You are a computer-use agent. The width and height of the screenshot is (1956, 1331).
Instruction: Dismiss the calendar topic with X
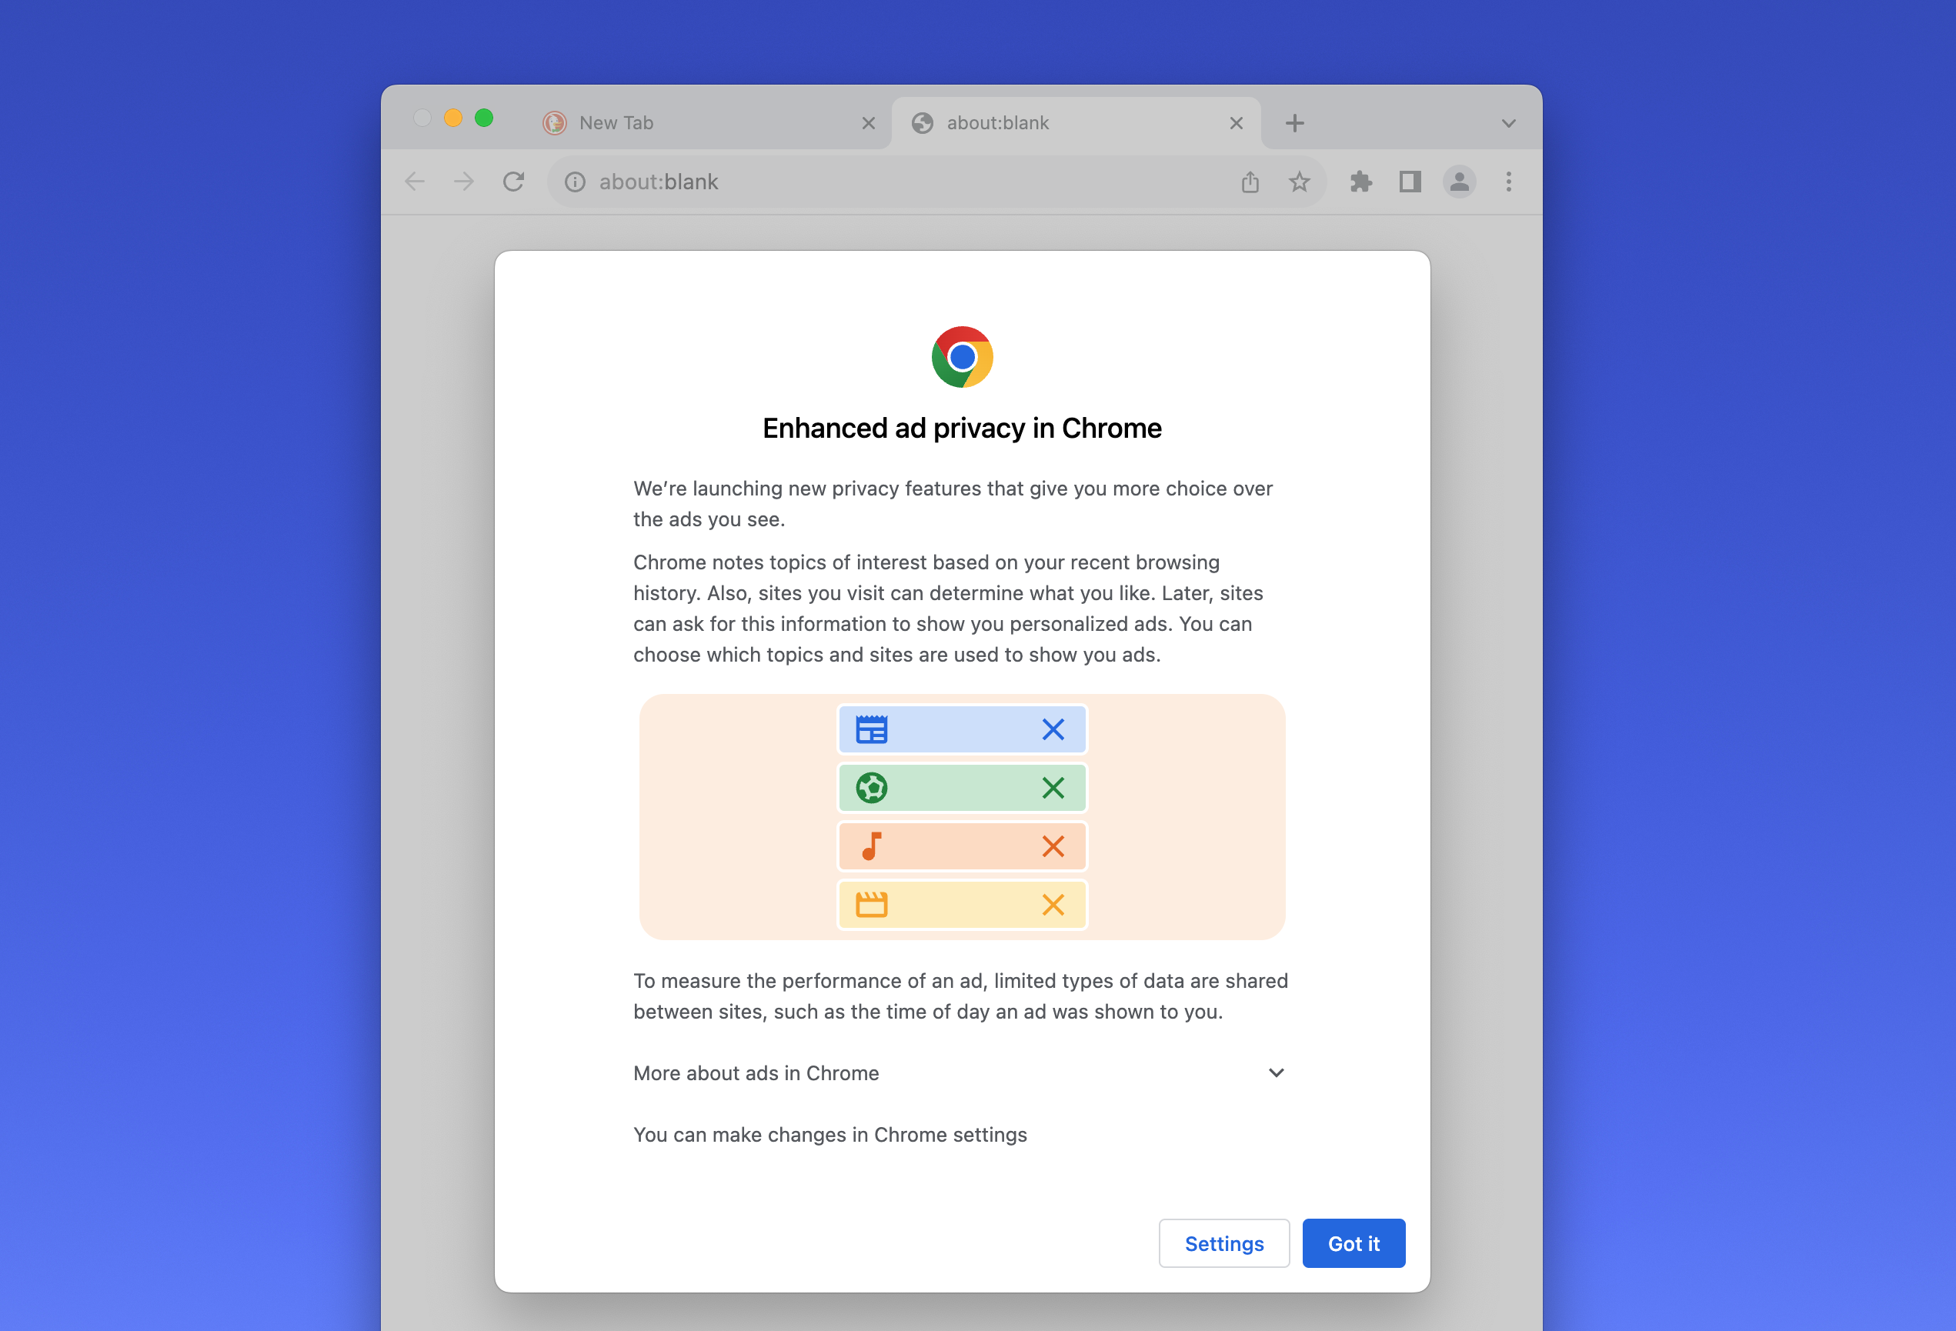point(1054,729)
